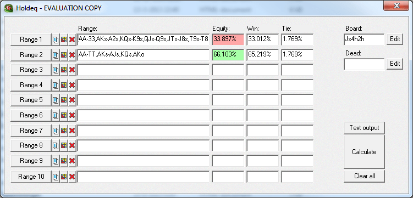Image resolution: width=413 pixels, height=198 pixels.
Task: Clear Range 3 with the red X
Action: [72, 70]
